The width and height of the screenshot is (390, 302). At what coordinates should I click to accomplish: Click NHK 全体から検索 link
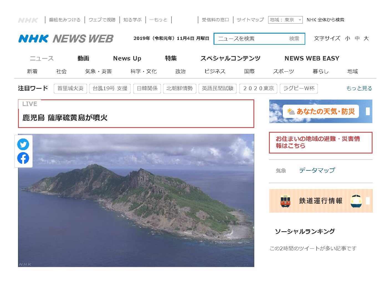(325, 20)
